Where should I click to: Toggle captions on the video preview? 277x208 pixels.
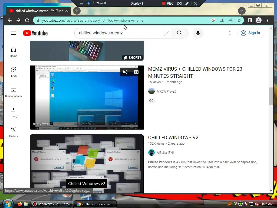(x=136, y=72)
